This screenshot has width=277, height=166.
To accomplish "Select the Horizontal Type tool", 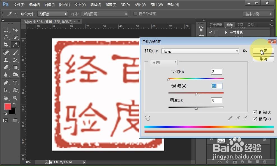I will (15, 82).
